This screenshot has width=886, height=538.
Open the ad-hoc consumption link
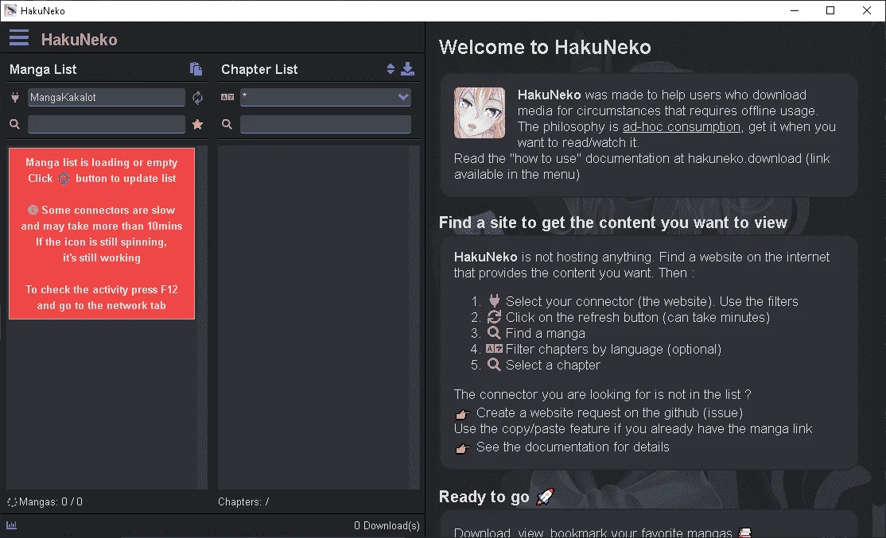tap(682, 127)
